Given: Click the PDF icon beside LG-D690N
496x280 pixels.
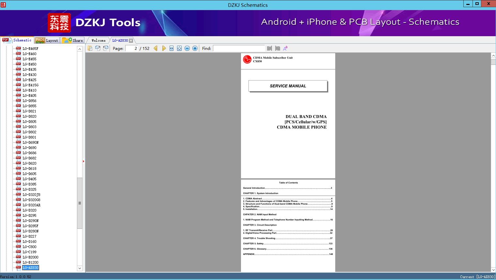Looking at the screenshot, I should (18, 142).
